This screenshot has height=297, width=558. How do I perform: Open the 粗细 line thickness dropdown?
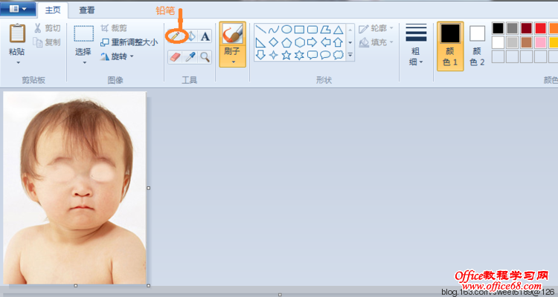click(x=416, y=45)
